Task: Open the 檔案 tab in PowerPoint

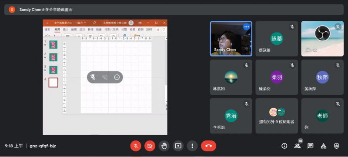Action: 47,29
